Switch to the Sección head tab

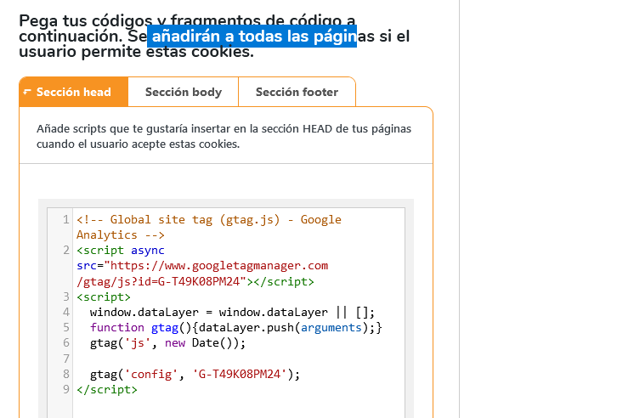[74, 92]
